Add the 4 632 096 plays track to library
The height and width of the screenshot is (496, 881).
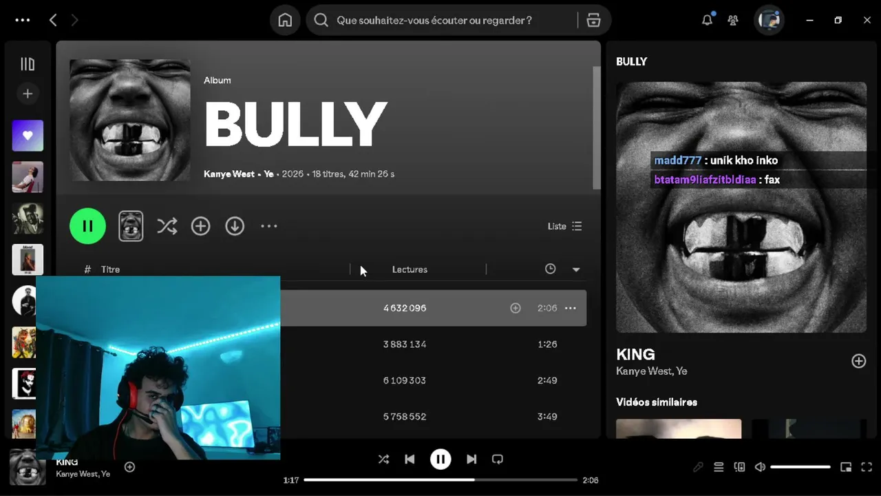click(x=516, y=308)
